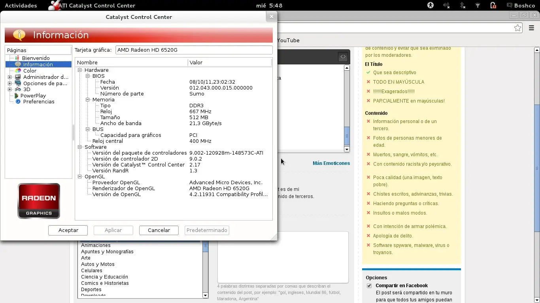
Task: Open the browser hamburger menu
Action: click(531, 28)
